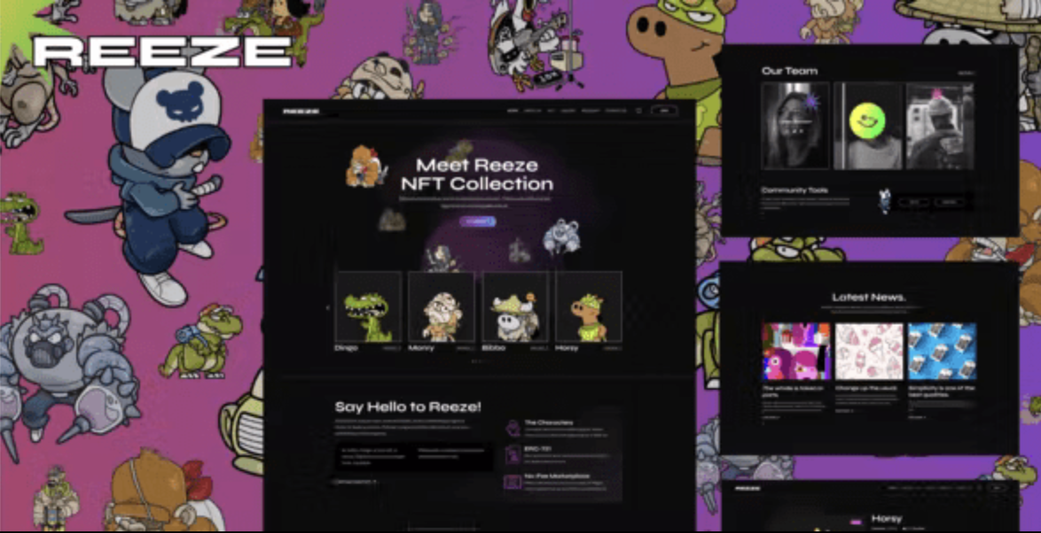The width and height of the screenshot is (1041, 533).
Task: Open the Bibbo NFT card image
Action: (x=515, y=307)
